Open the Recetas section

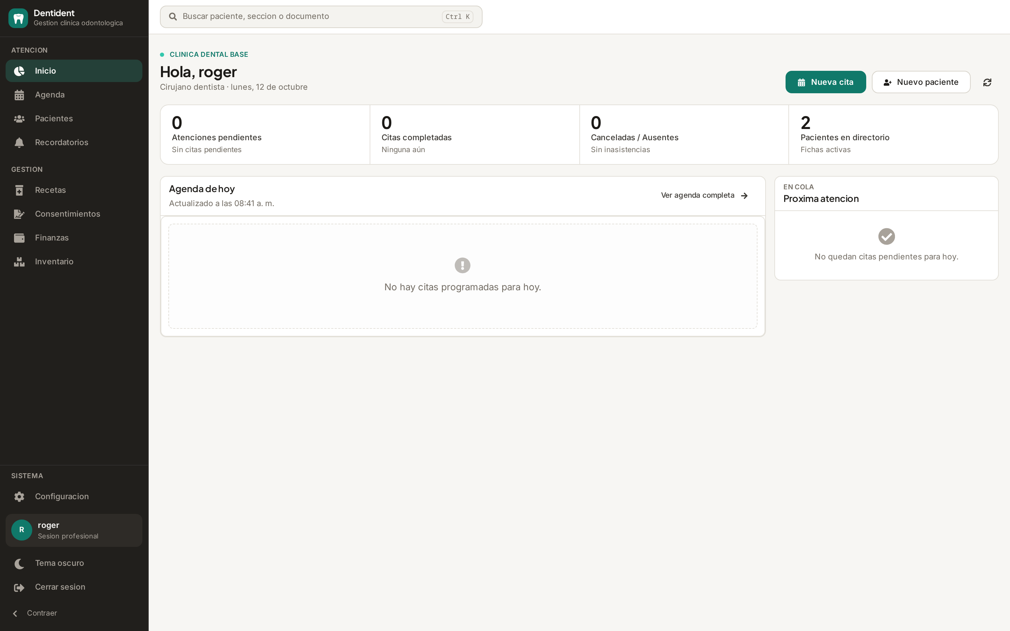74,190
